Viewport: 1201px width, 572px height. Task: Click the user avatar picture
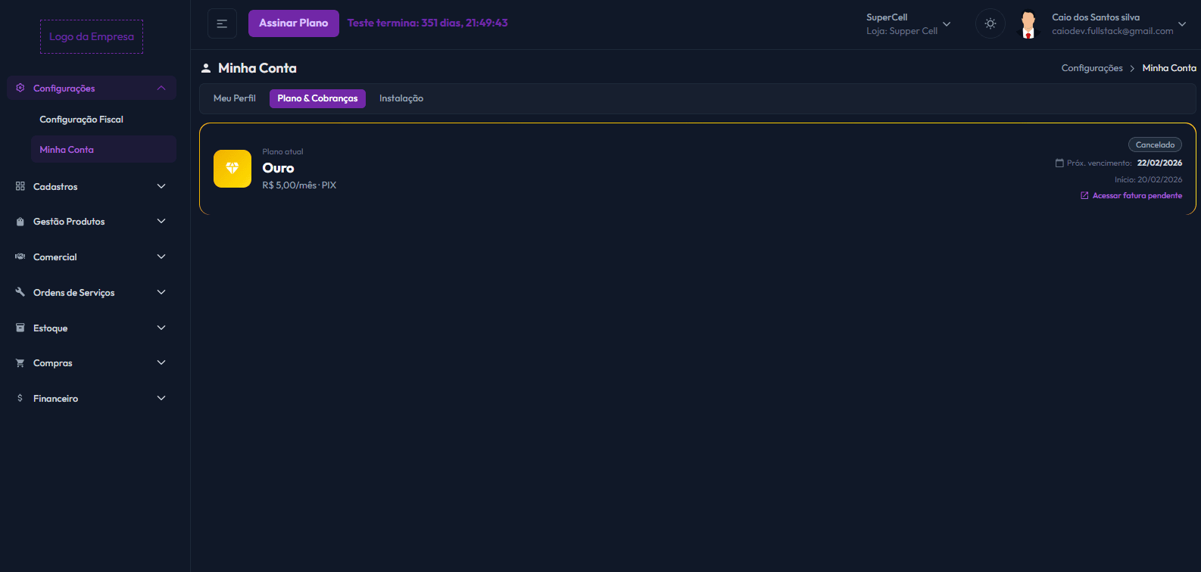click(x=1028, y=24)
